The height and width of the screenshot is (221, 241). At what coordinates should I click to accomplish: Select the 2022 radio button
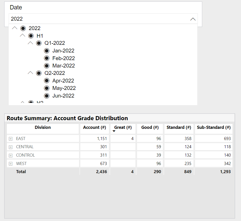pos(23,28)
